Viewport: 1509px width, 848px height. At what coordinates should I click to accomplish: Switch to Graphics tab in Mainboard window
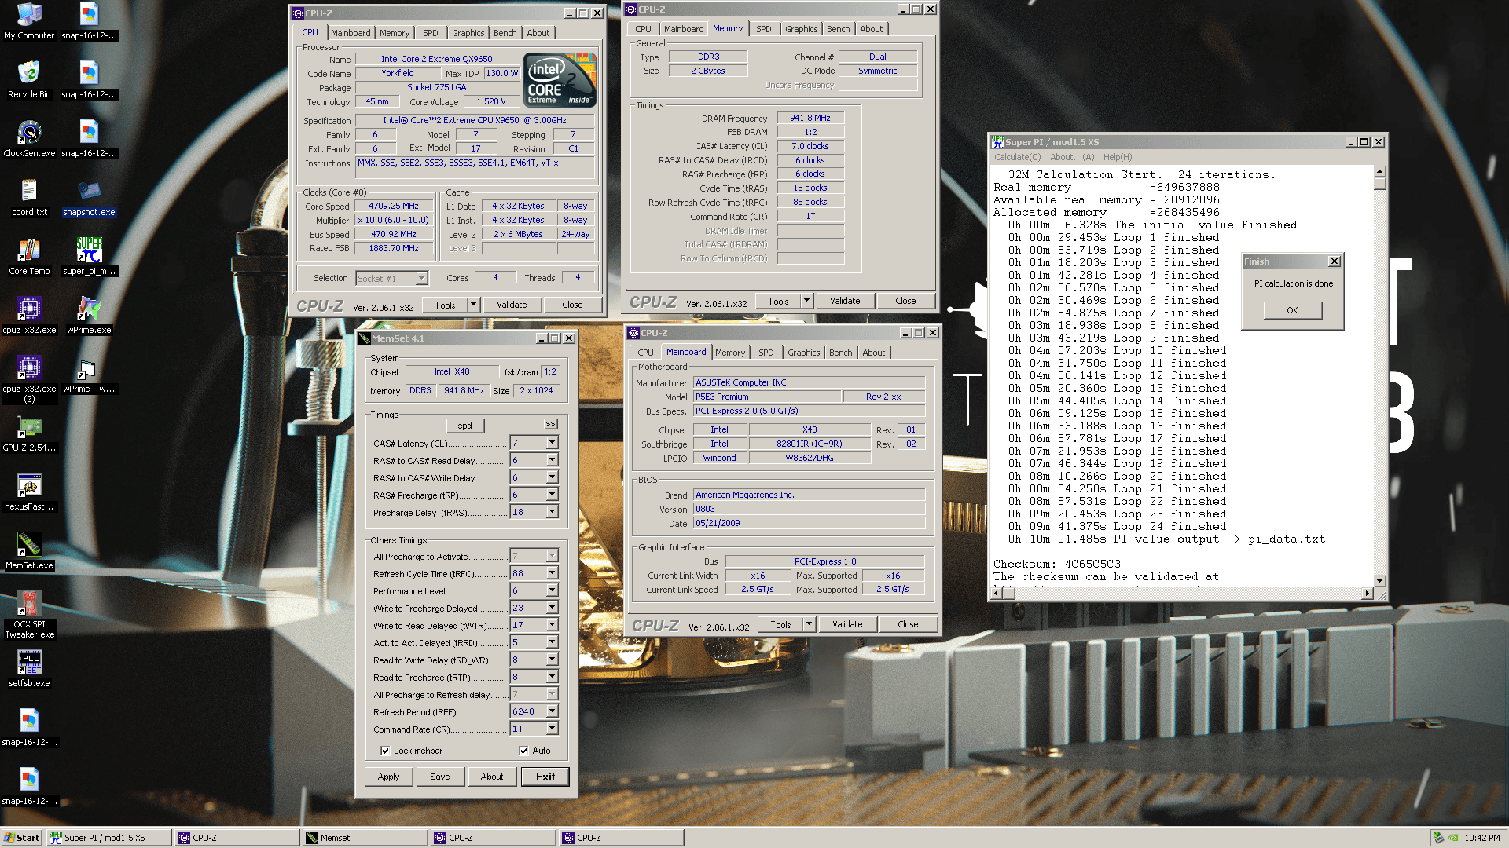pos(803,353)
